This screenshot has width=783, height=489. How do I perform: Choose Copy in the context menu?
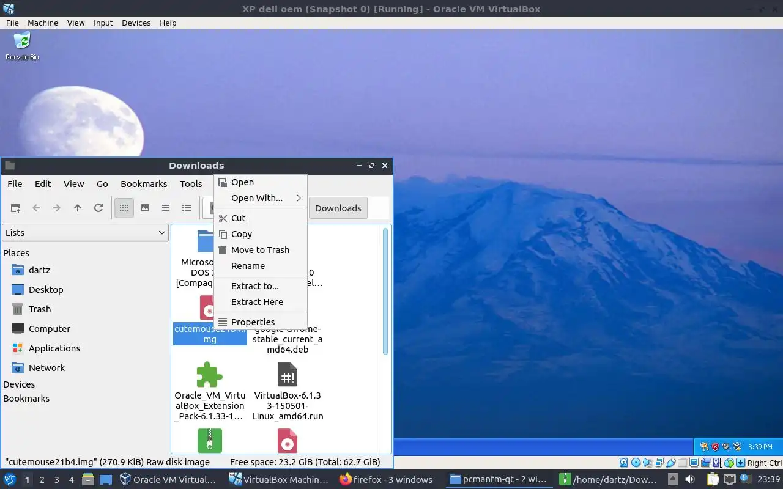coord(261,234)
